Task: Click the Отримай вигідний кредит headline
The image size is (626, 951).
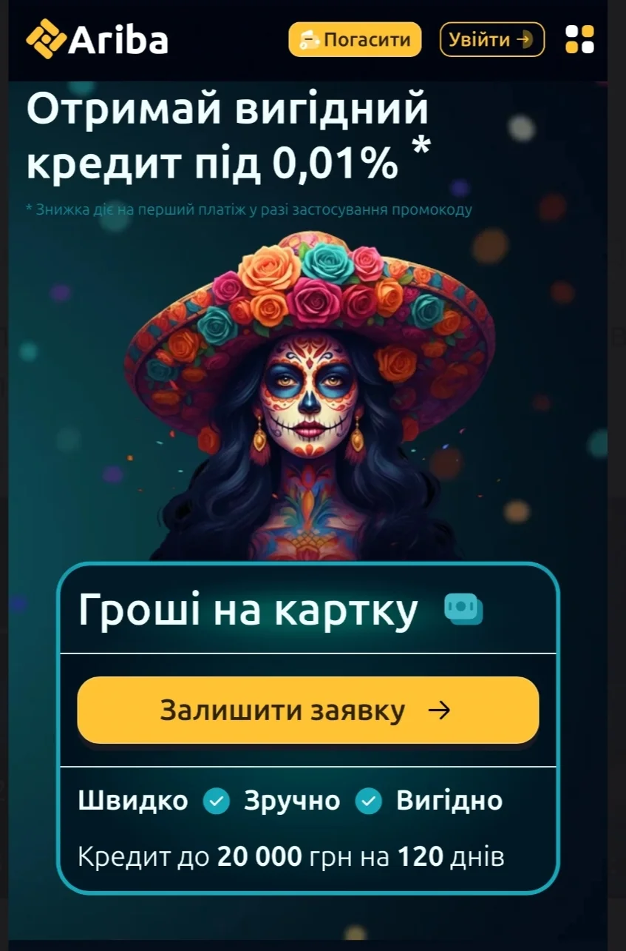Action: point(228,137)
